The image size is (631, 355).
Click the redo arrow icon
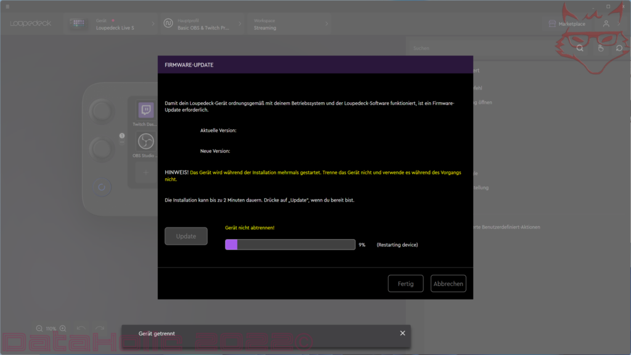tap(99, 328)
